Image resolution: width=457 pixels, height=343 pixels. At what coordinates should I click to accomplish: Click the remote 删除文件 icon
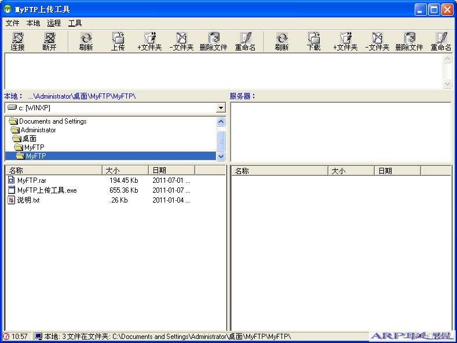(x=409, y=41)
